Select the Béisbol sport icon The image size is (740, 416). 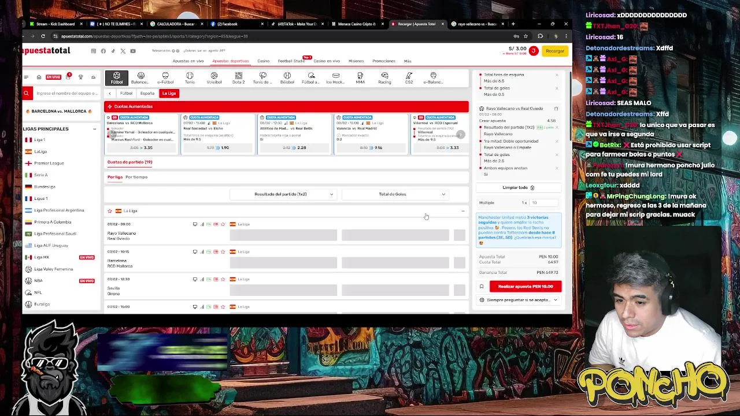[x=287, y=78]
